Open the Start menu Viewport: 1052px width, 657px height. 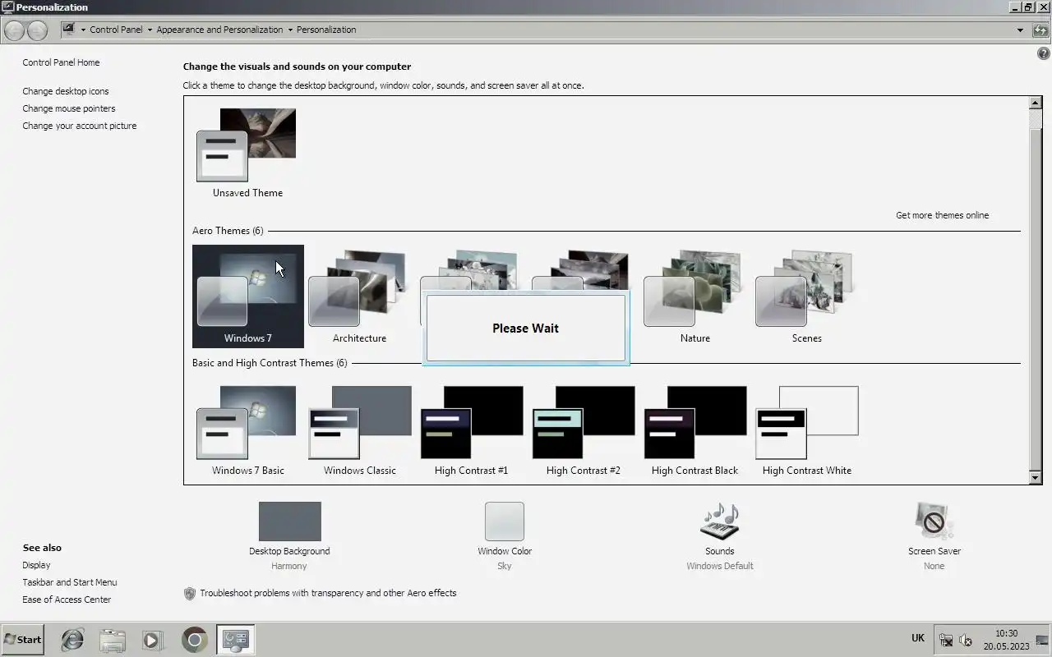(22, 640)
